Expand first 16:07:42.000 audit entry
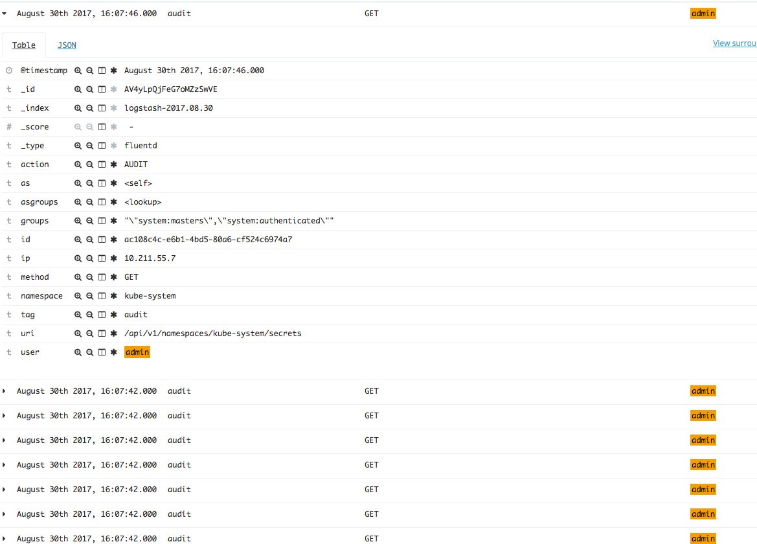Screen dimensions: 757x544 [x=5, y=391]
